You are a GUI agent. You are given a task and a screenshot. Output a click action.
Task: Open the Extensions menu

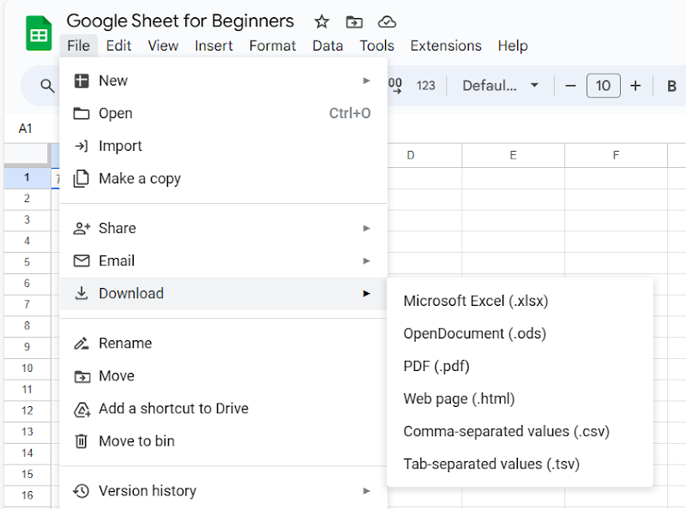446,45
